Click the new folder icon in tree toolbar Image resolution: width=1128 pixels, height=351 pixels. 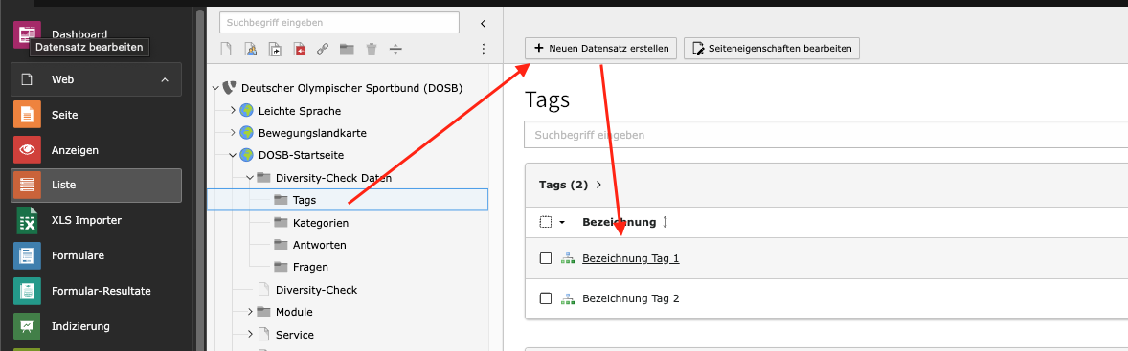point(348,50)
